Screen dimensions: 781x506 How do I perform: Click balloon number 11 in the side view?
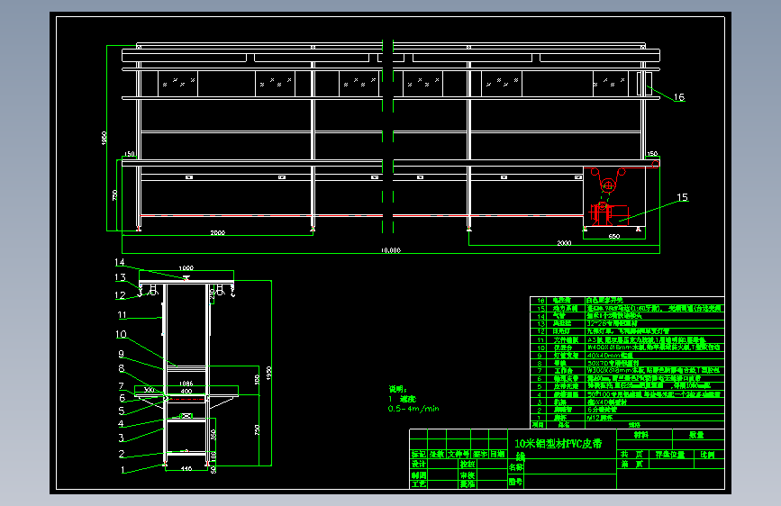[x=122, y=315]
